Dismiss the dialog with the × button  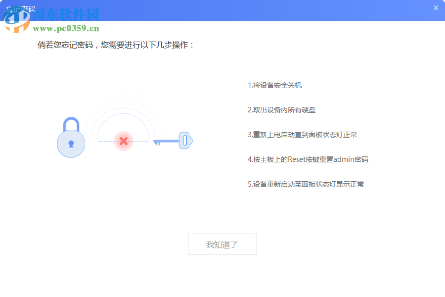pyautogui.click(x=435, y=7)
